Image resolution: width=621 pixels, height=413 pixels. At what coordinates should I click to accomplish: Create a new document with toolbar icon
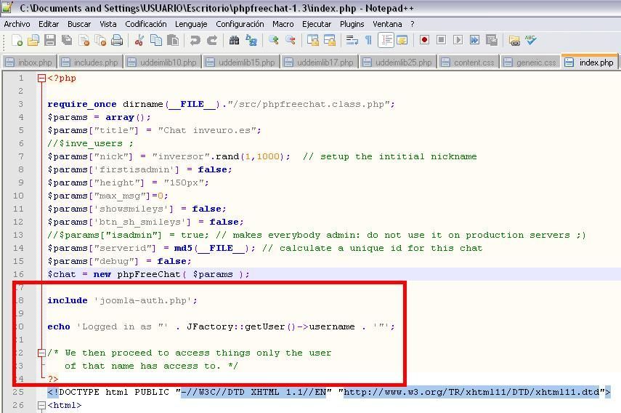(x=17, y=40)
